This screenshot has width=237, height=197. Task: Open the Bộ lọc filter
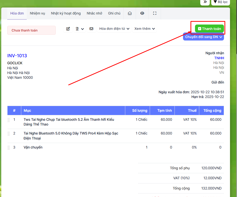click(220, 2)
